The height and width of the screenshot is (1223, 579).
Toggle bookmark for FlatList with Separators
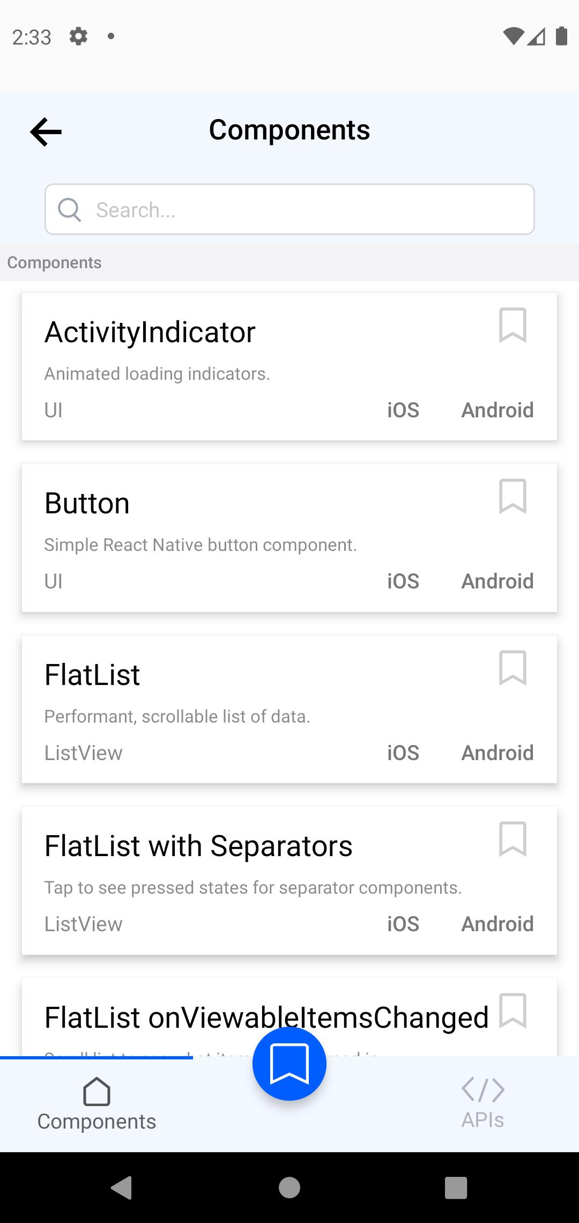[x=513, y=839]
